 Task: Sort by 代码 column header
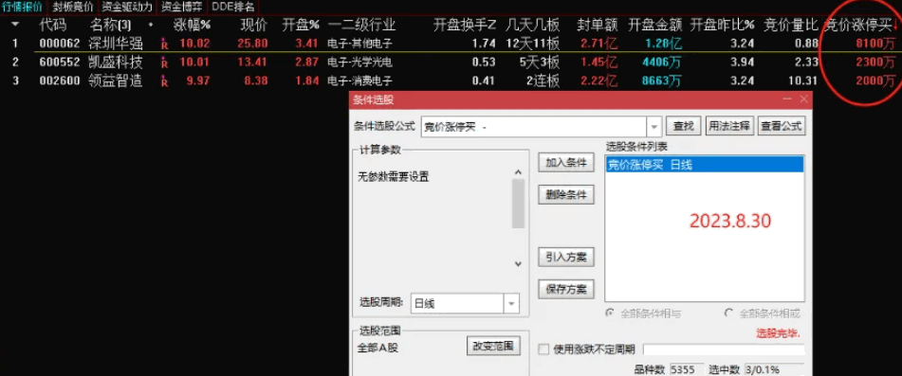pos(52,25)
